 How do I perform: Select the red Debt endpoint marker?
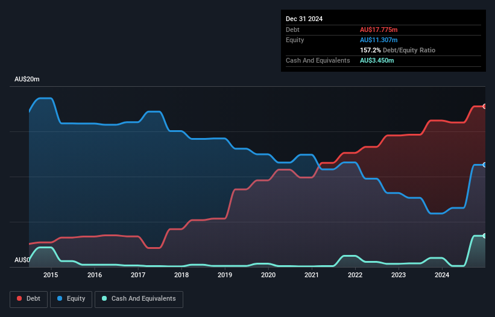click(x=485, y=107)
